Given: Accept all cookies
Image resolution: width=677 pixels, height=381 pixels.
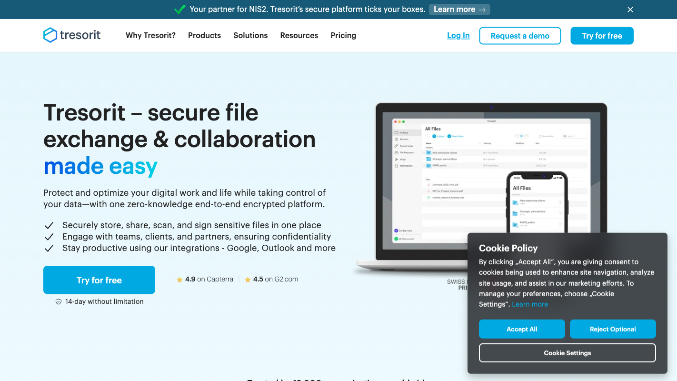Looking at the screenshot, I should [522, 329].
